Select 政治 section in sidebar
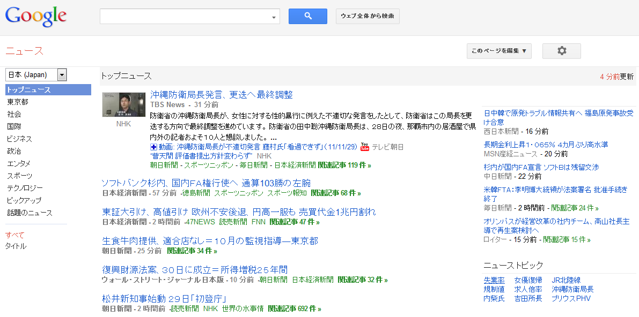The width and height of the screenshot is (639, 317). click(x=14, y=152)
